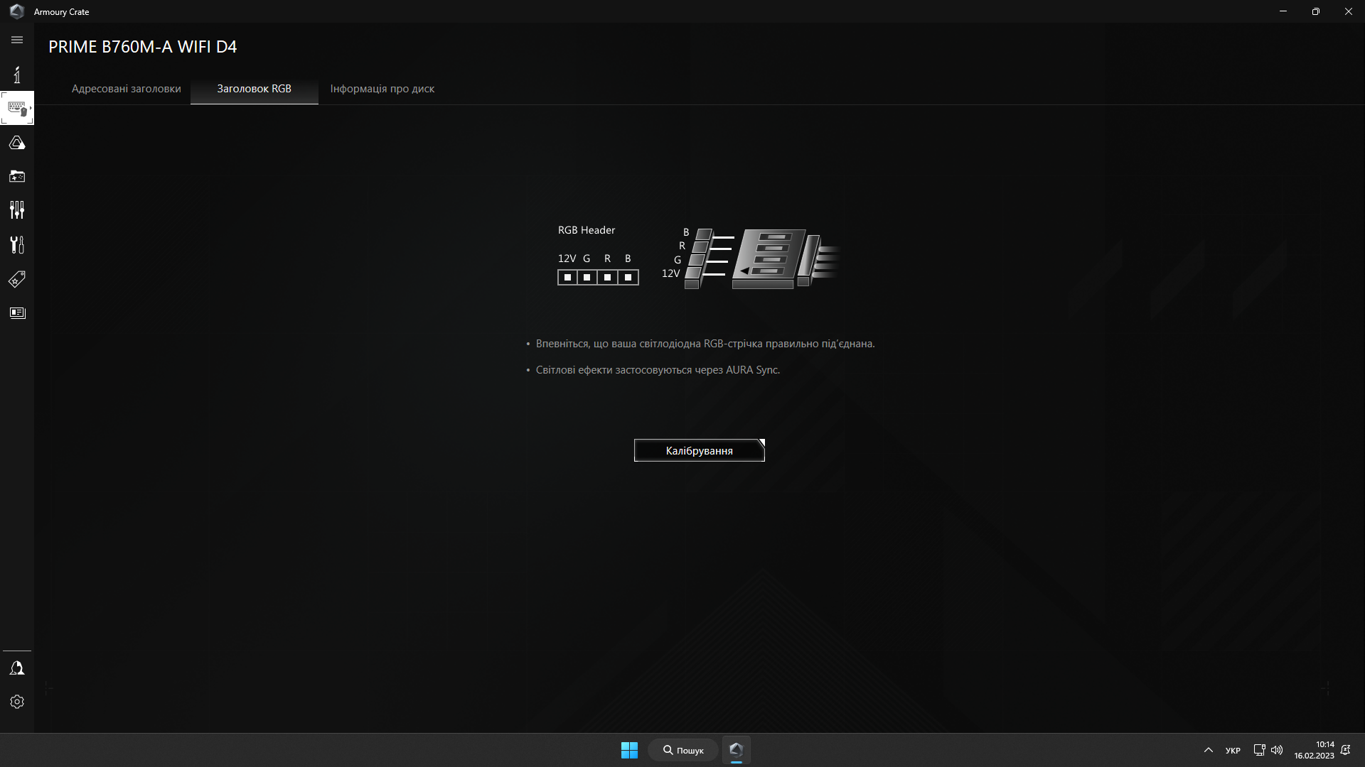This screenshot has height=767, width=1365.
Task: Open the Windows notification center icon
Action: pos(1345,750)
